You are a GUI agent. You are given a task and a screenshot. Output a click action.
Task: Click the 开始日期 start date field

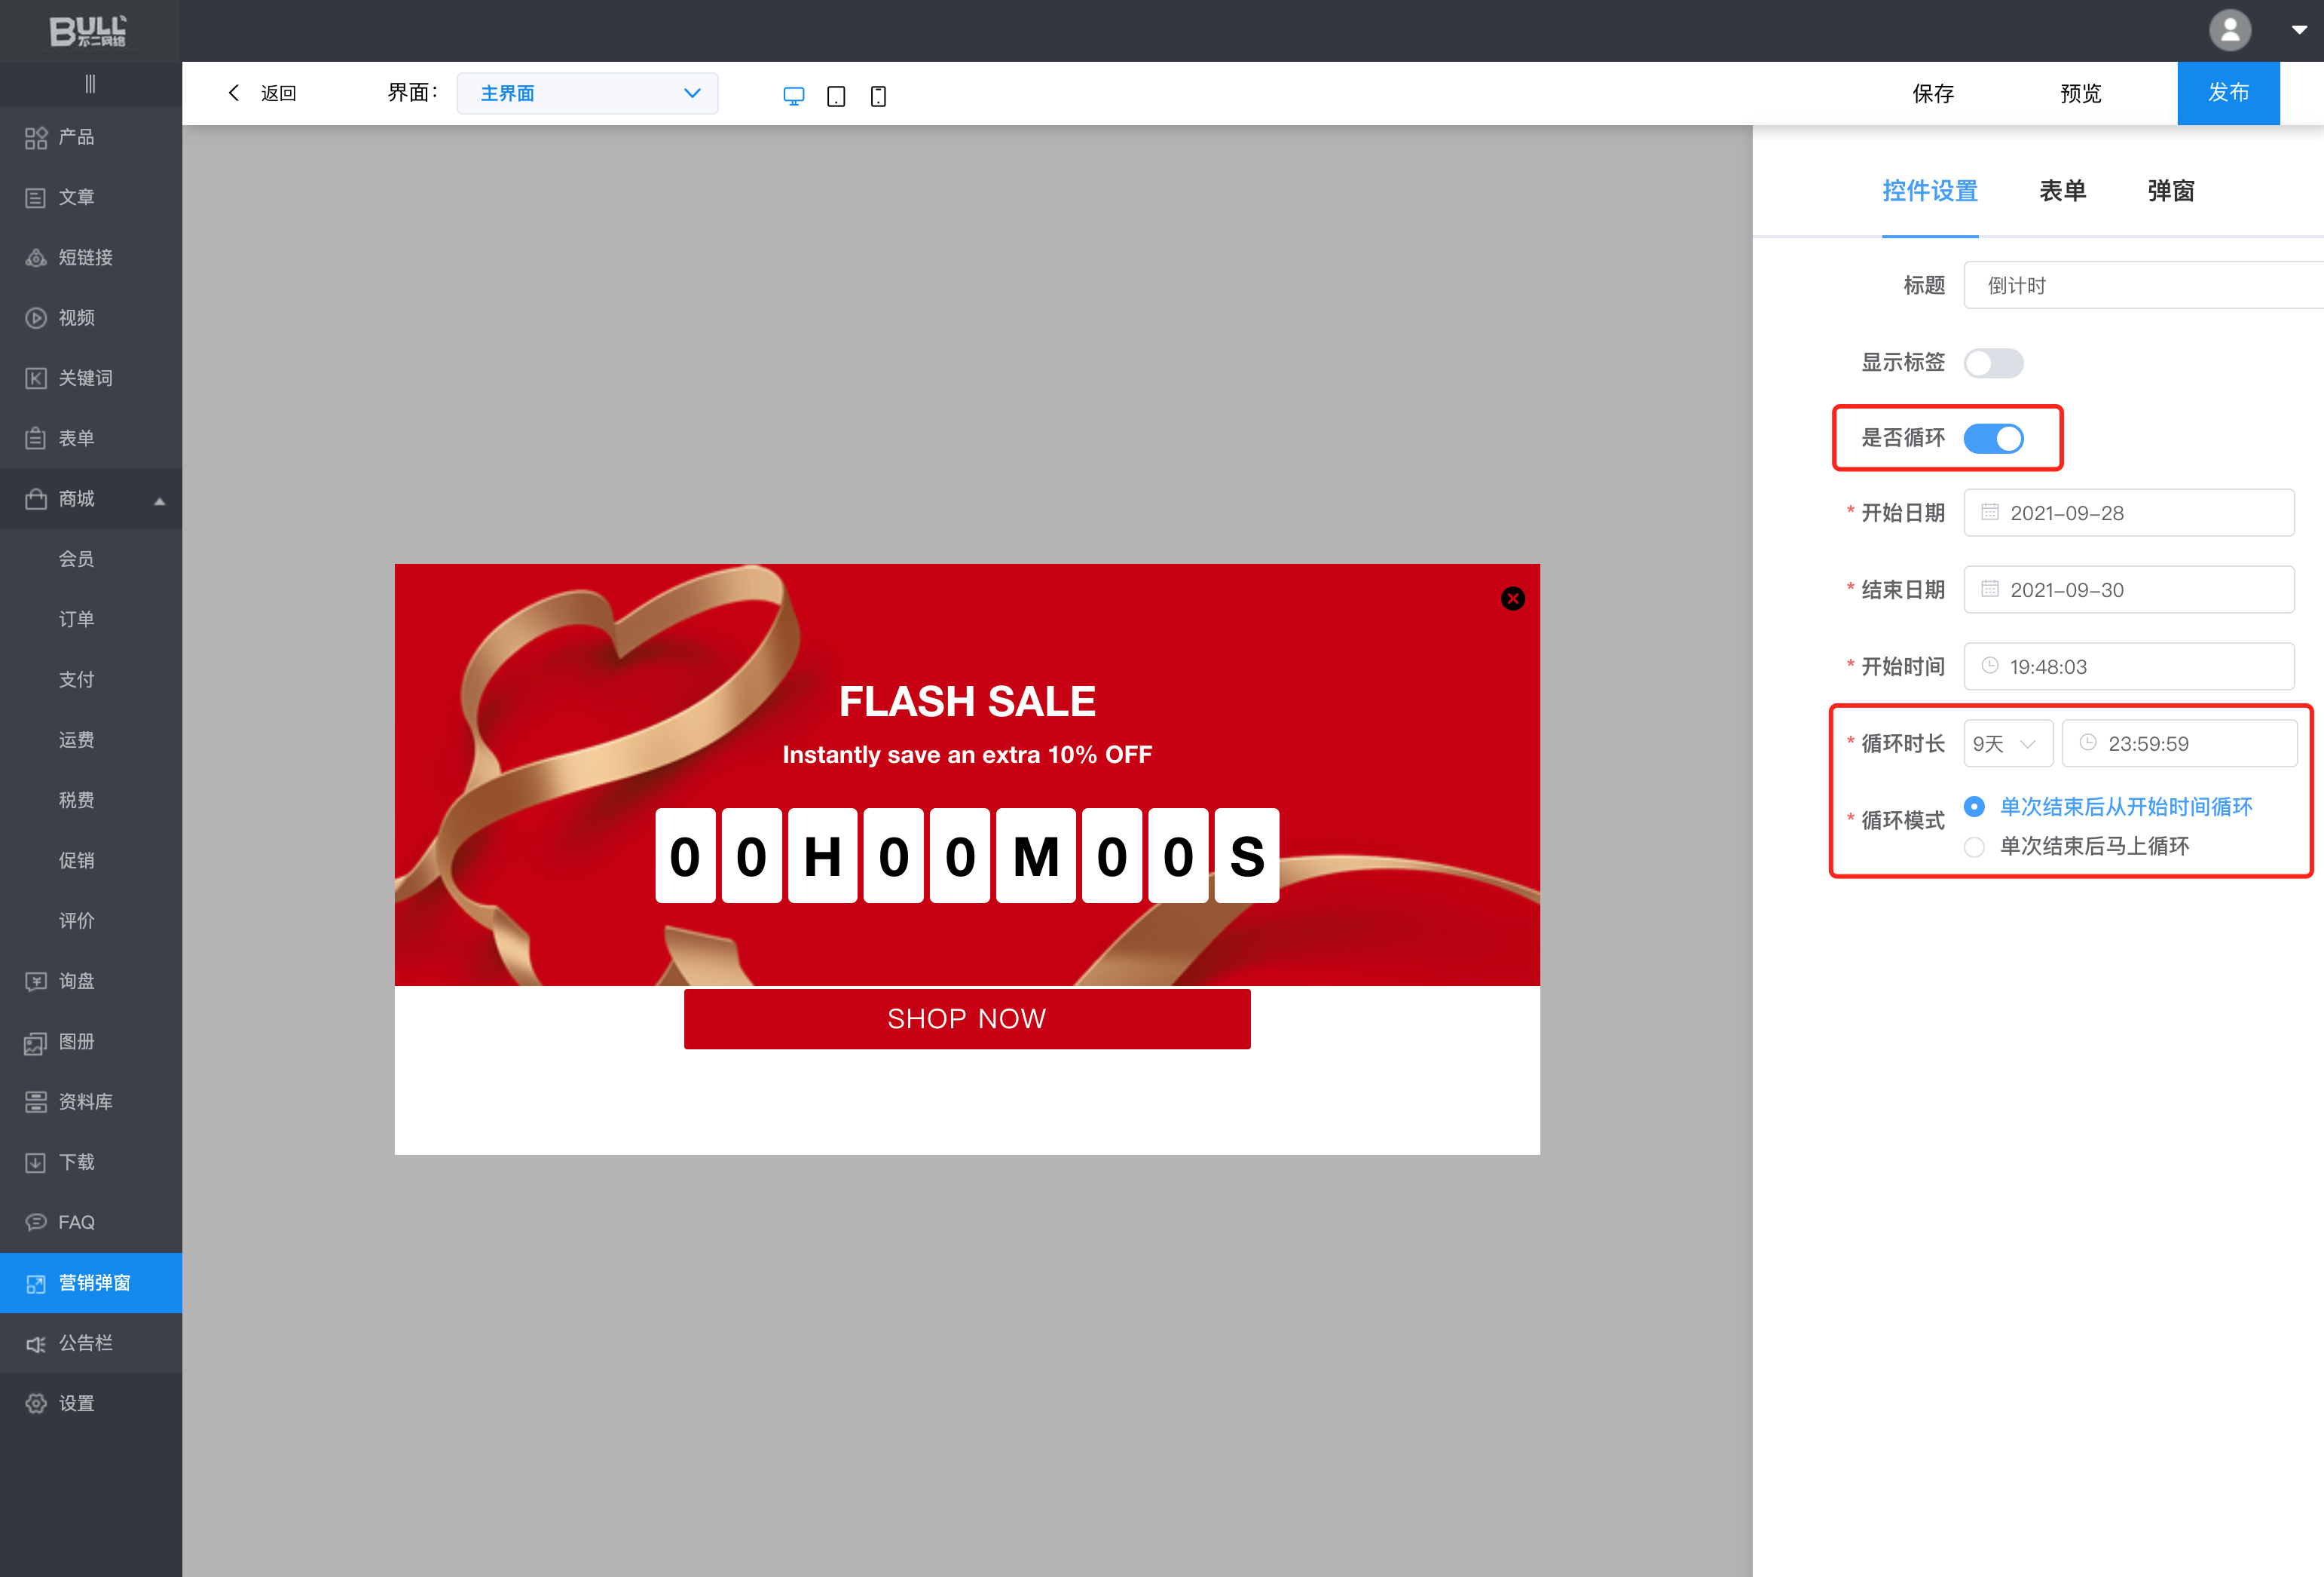[2128, 513]
